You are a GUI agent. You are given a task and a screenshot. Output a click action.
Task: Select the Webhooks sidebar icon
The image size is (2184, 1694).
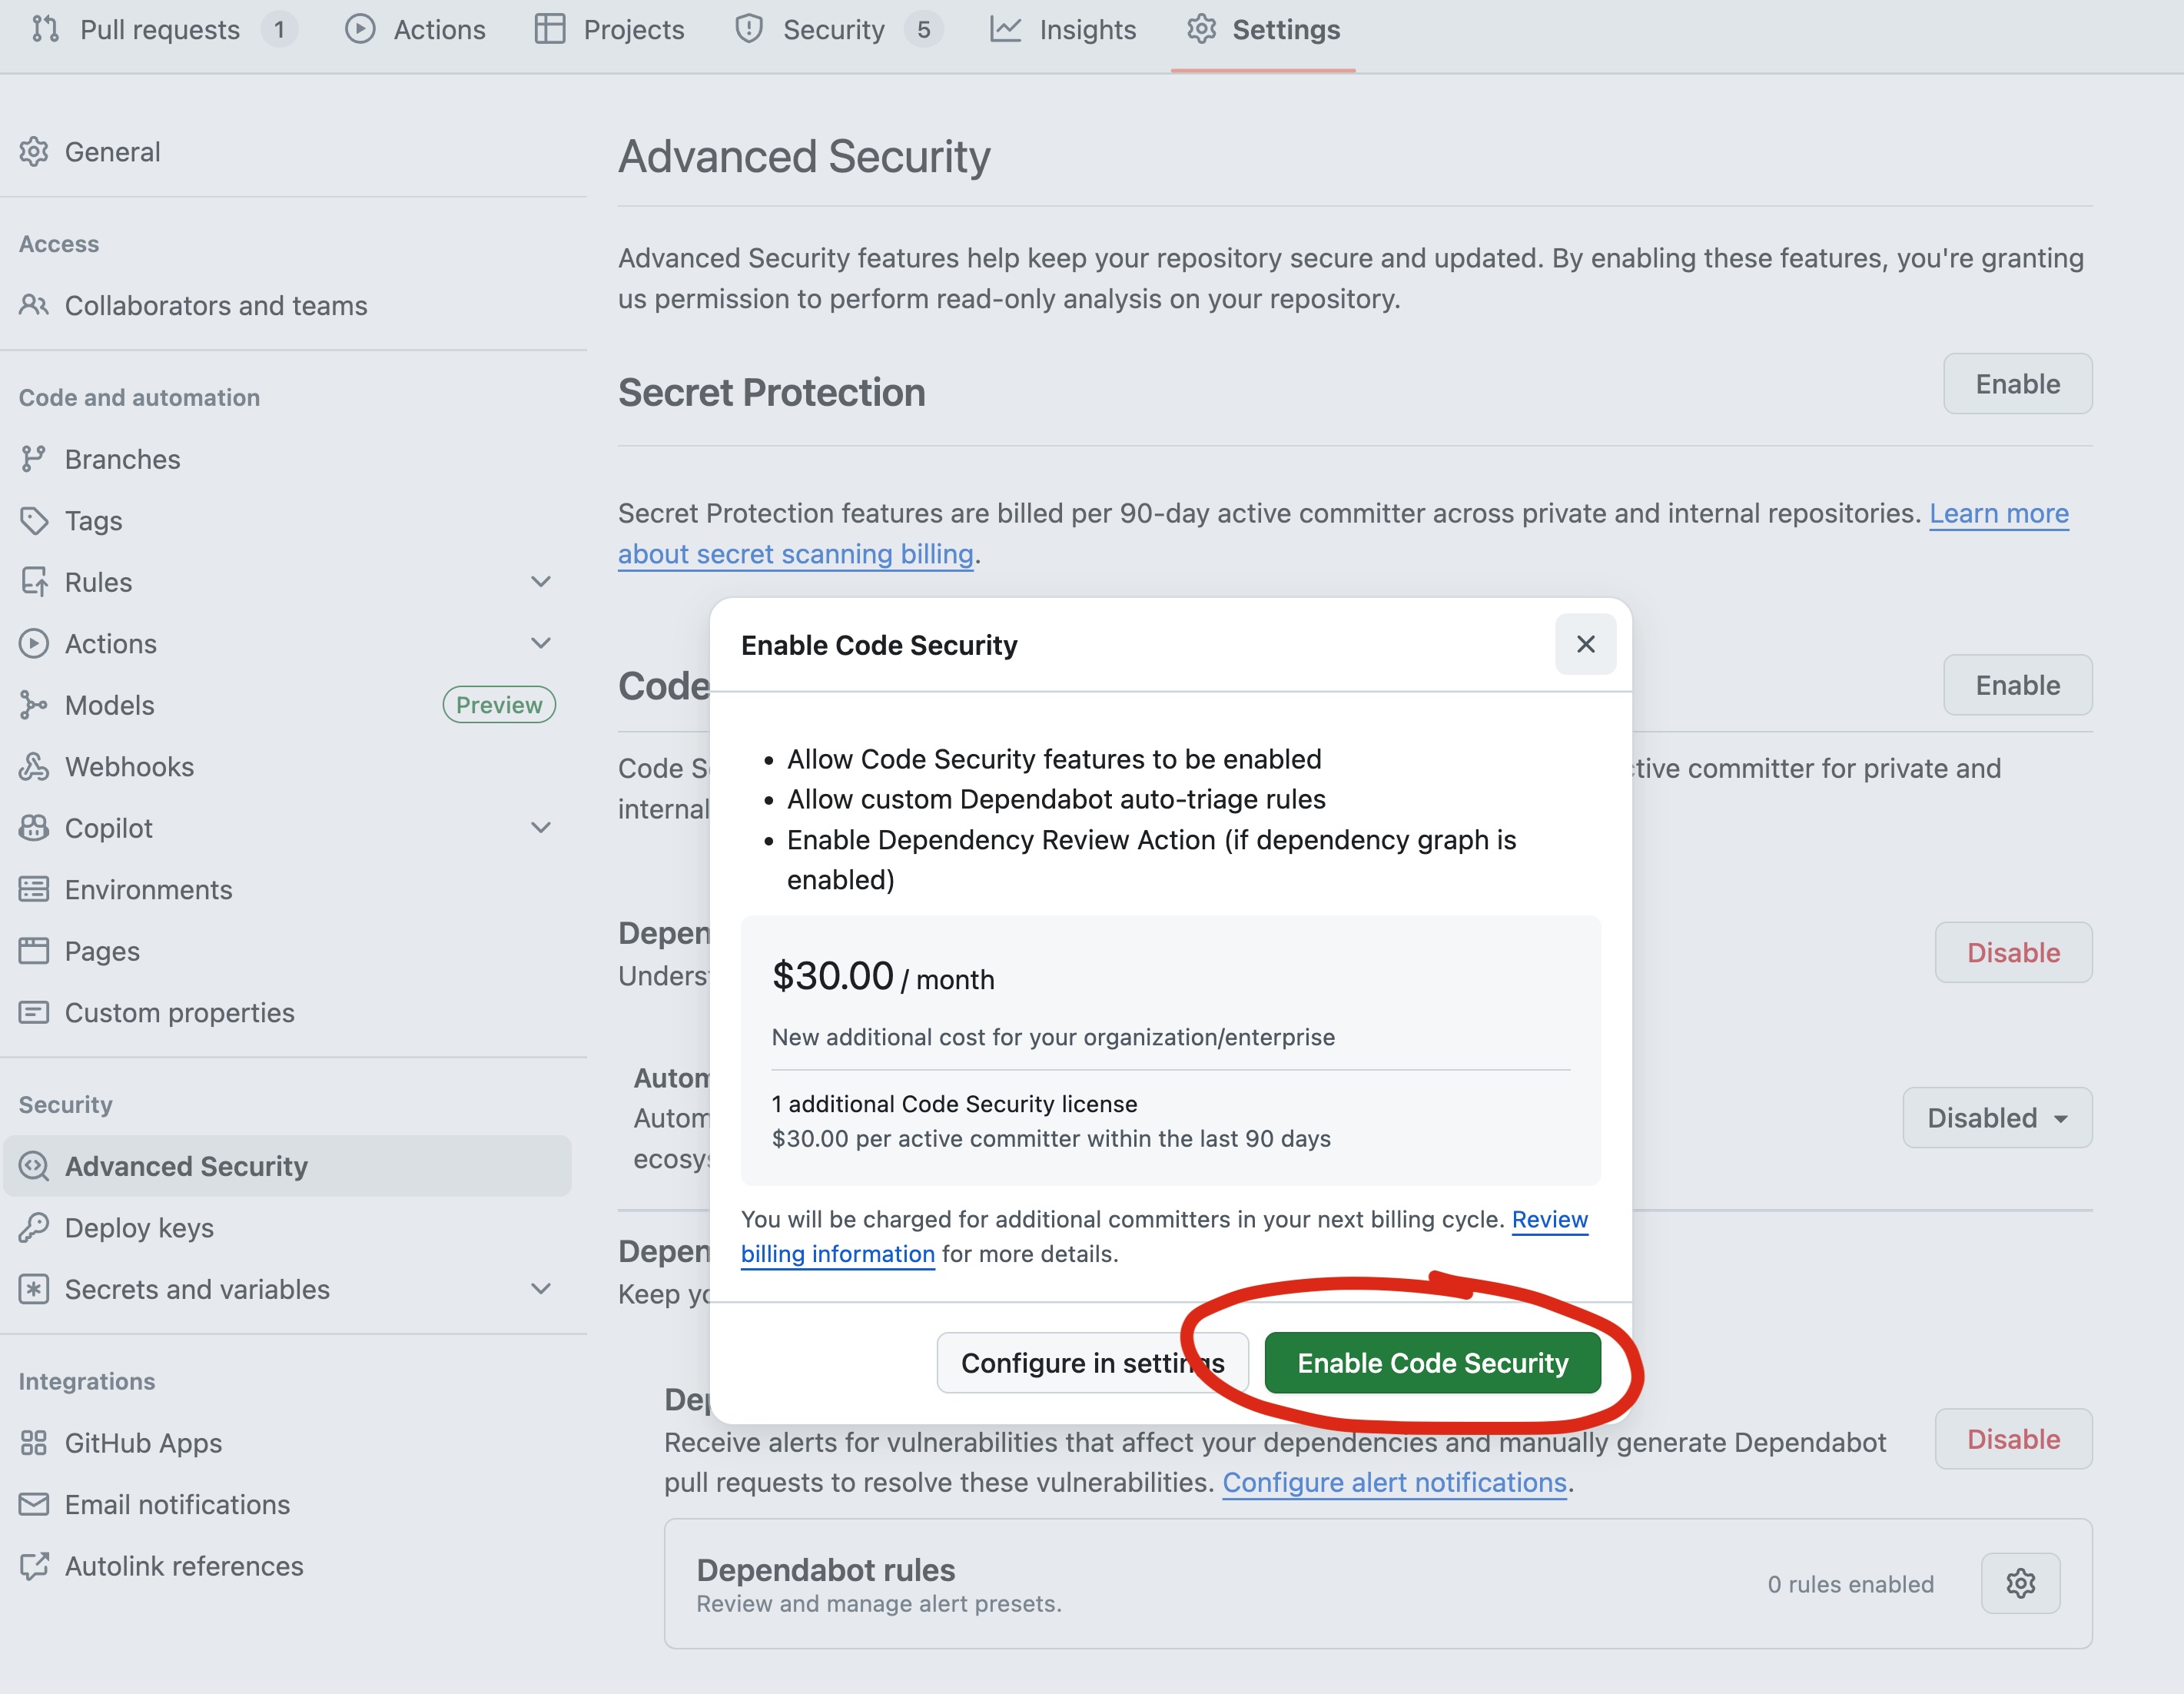point(34,766)
